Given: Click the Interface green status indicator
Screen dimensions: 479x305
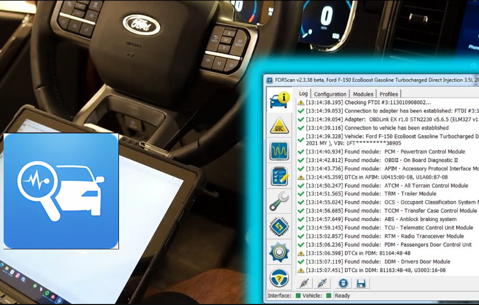Looking at the screenshot, I should [x=298, y=296].
